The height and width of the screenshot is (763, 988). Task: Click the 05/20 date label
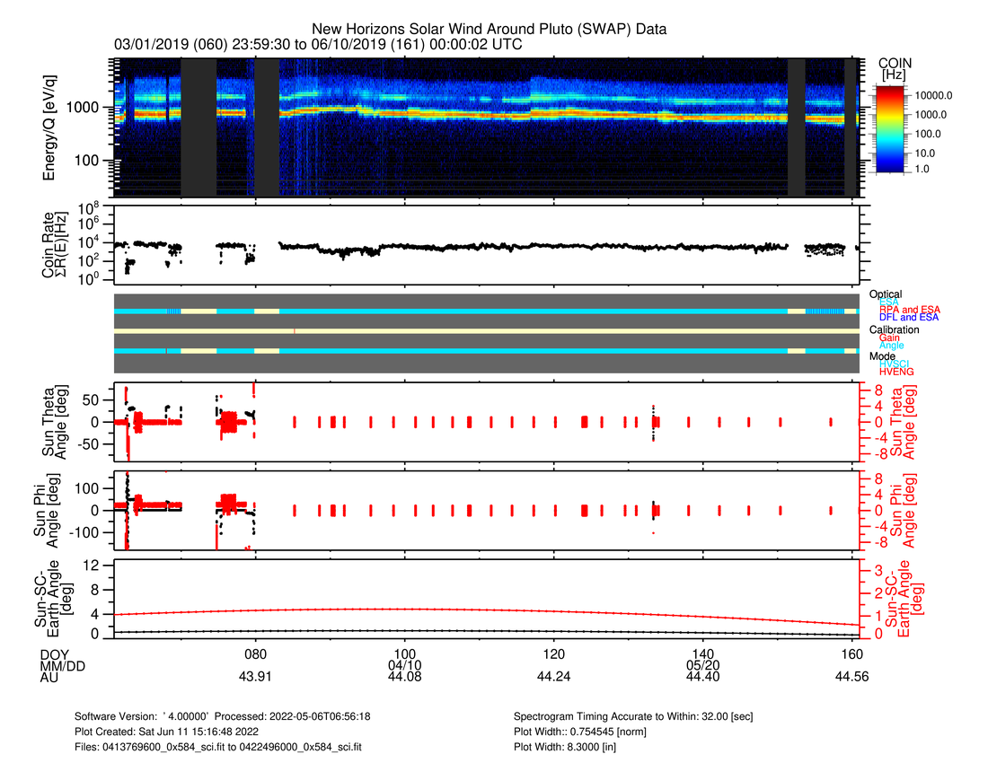[702, 665]
